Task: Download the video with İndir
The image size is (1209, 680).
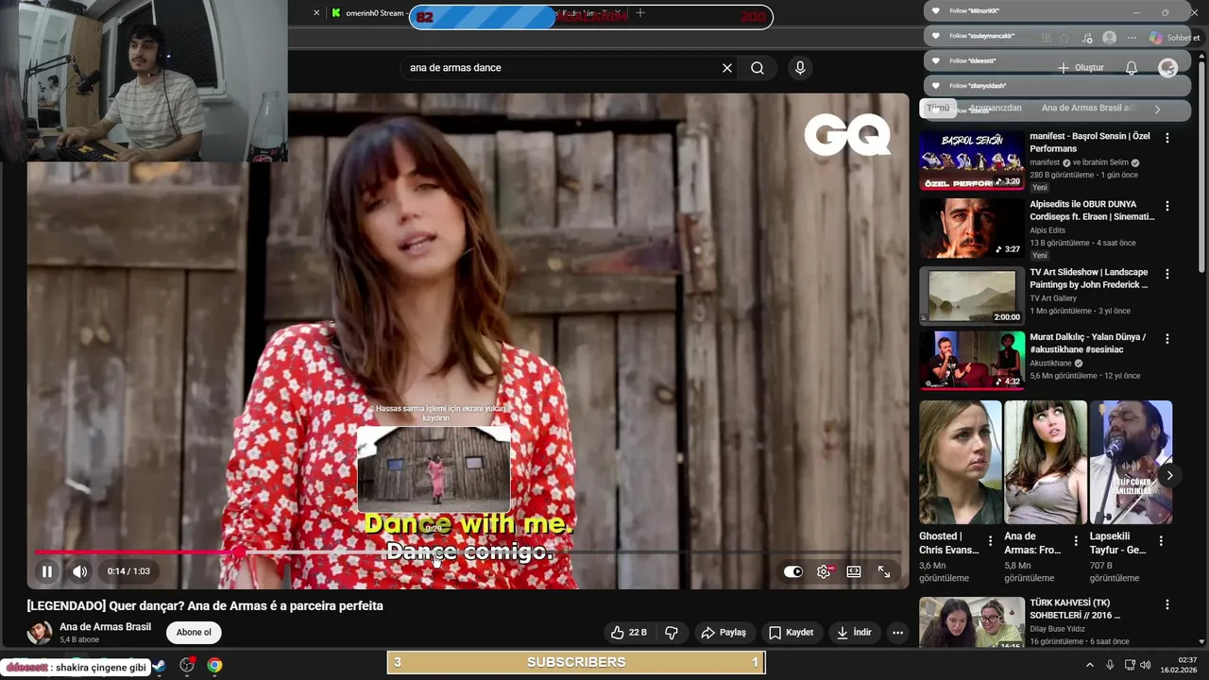Action: (x=854, y=633)
